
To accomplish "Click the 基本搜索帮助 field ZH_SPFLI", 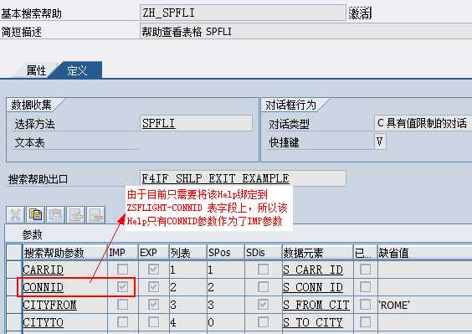I will pyautogui.click(x=243, y=13).
